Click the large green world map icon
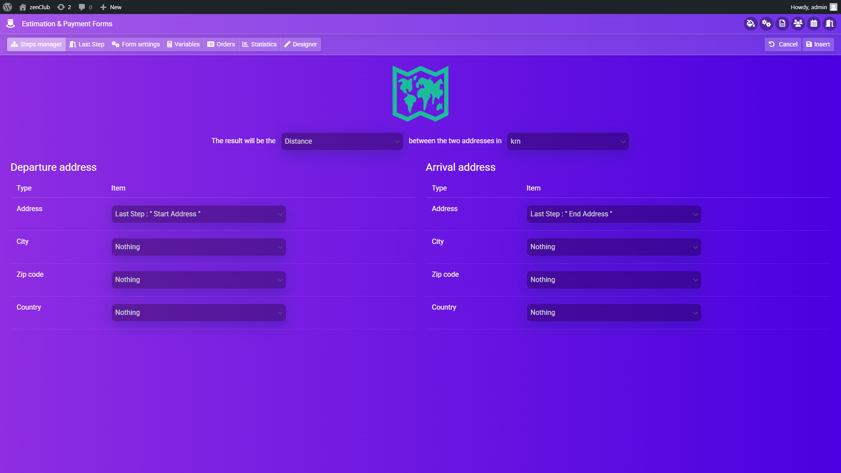This screenshot has width=841, height=473. (420, 94)
